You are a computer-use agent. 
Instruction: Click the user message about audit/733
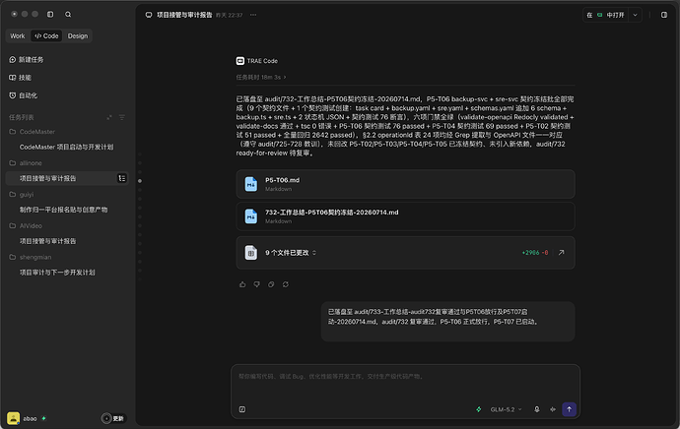(x=448, y=321)
